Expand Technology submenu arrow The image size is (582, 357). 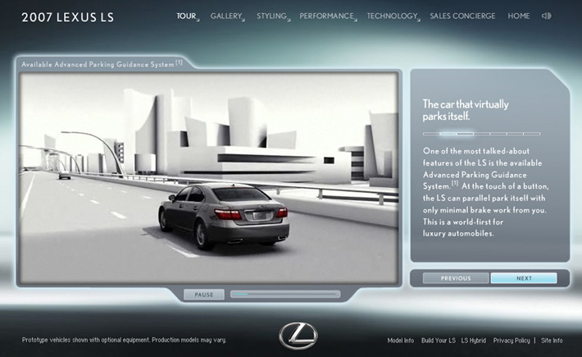click(x=419, y=20)
